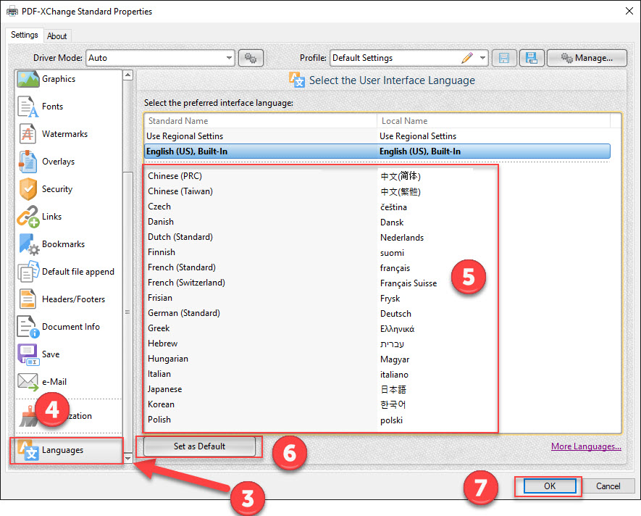Screen dimensions: 641x516
Task: Select Use Regional Settins row
Action: pos(377,136)
